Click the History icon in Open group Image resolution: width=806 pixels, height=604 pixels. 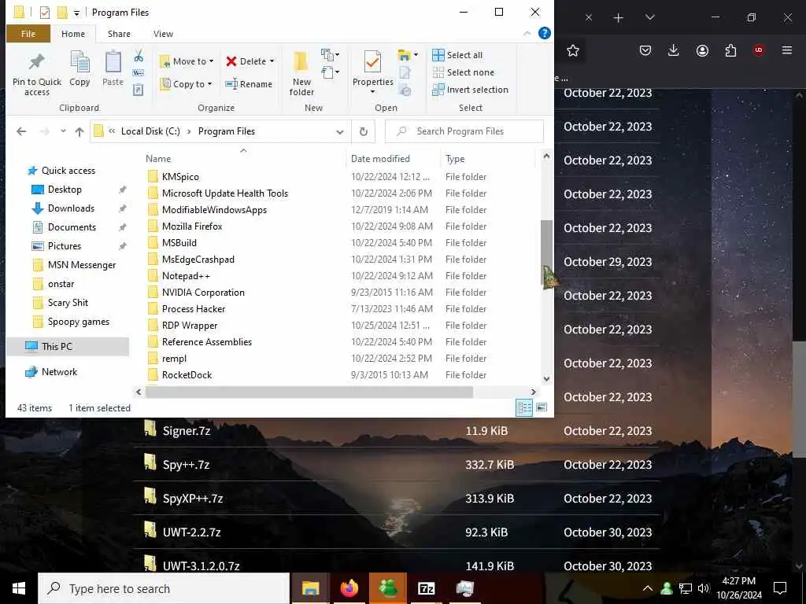[405, 90]
